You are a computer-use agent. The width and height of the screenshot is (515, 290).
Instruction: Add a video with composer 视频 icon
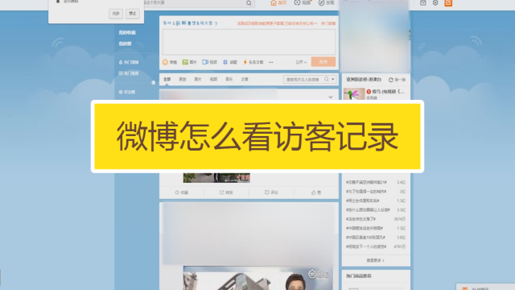coord(209,62)
